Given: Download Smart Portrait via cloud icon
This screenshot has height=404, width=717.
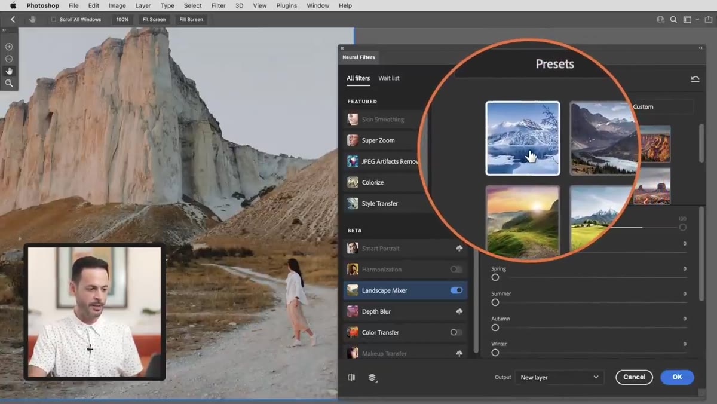Looking at the screenshot, I should [459, 248].
